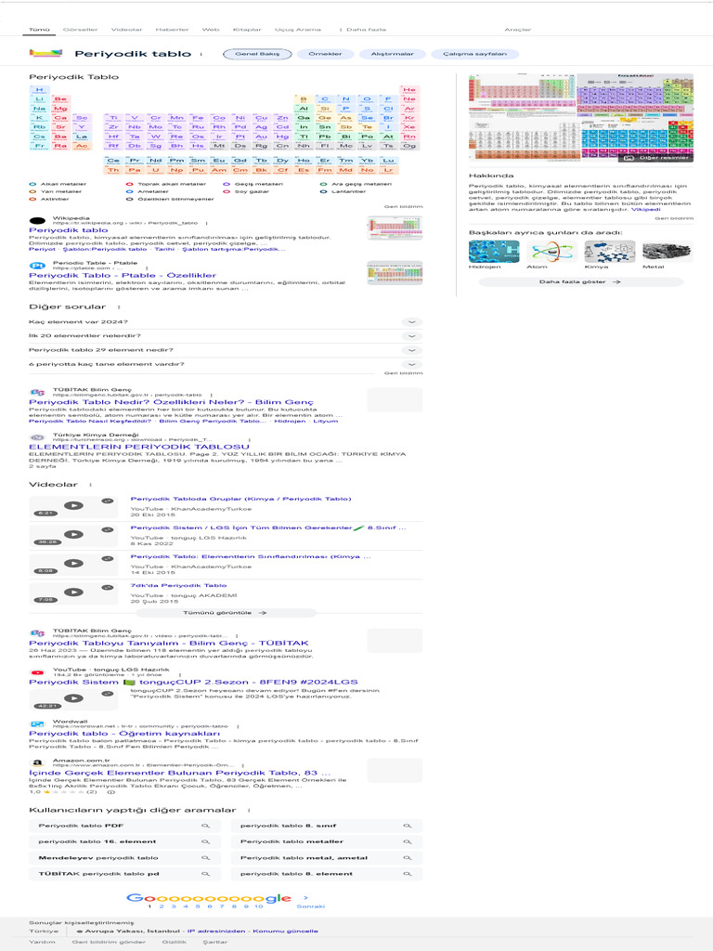
Task: Select Ara geçiş metalleri legend option
Action: 356,184
